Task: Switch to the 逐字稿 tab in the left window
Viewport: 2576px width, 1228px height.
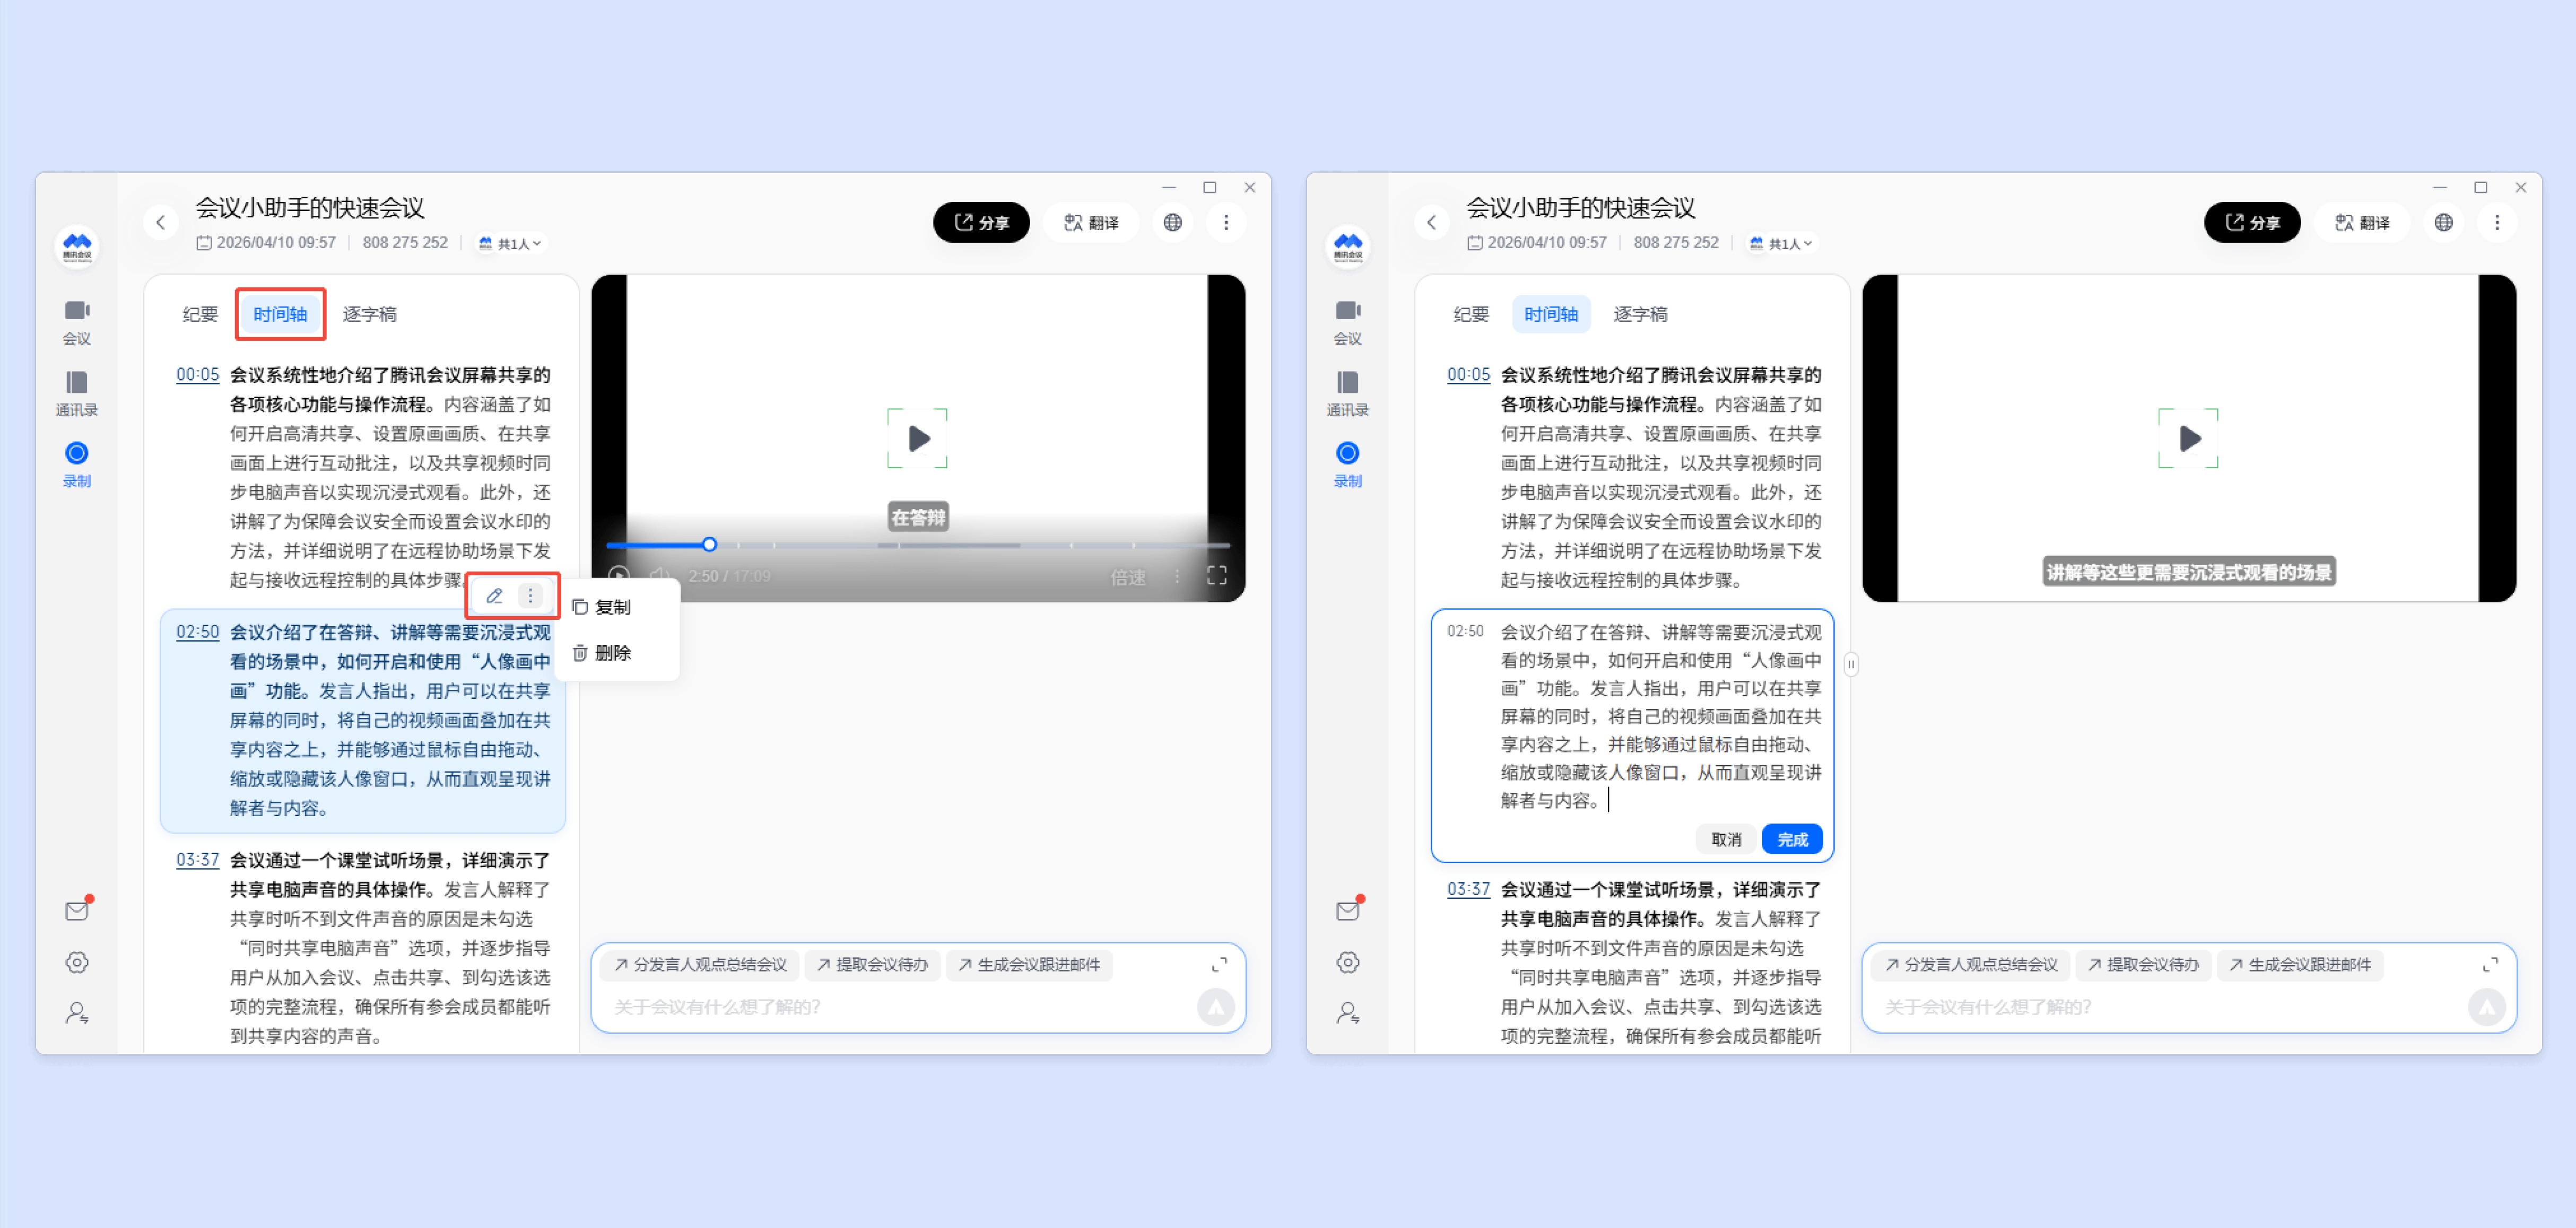Action: 369,314
